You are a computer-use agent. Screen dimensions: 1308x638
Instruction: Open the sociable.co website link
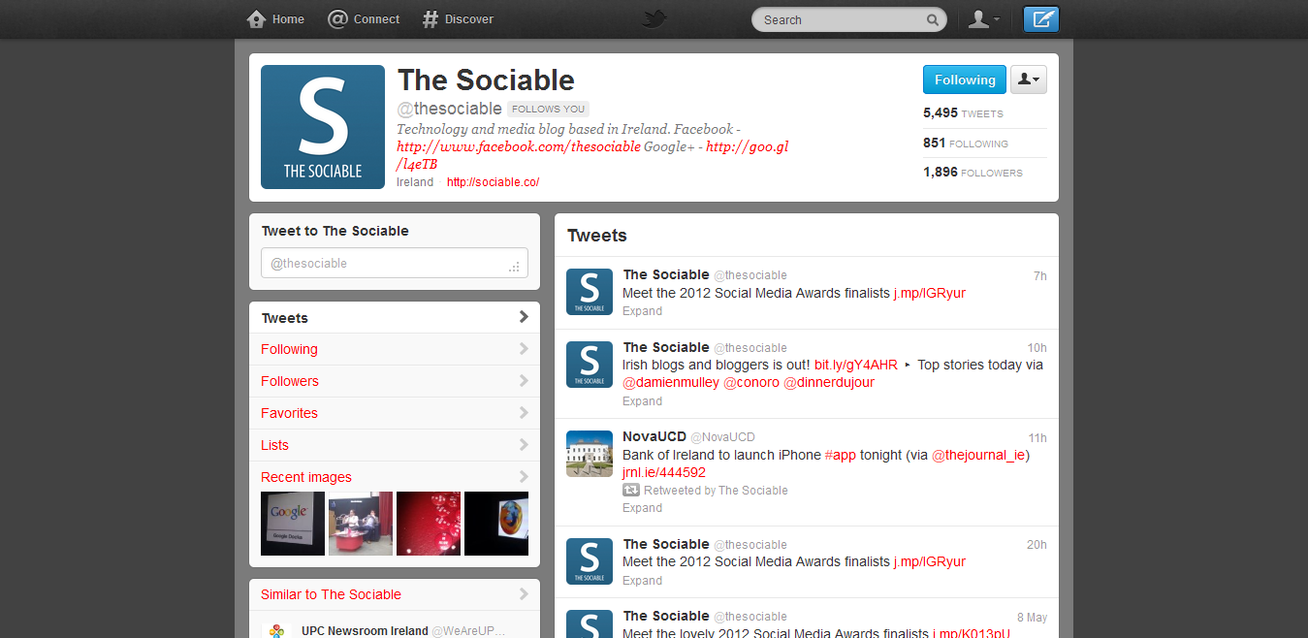[493, 182]
